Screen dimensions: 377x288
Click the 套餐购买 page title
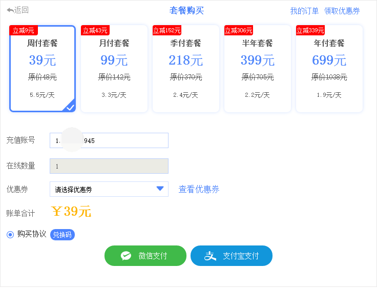pos(186,11)
